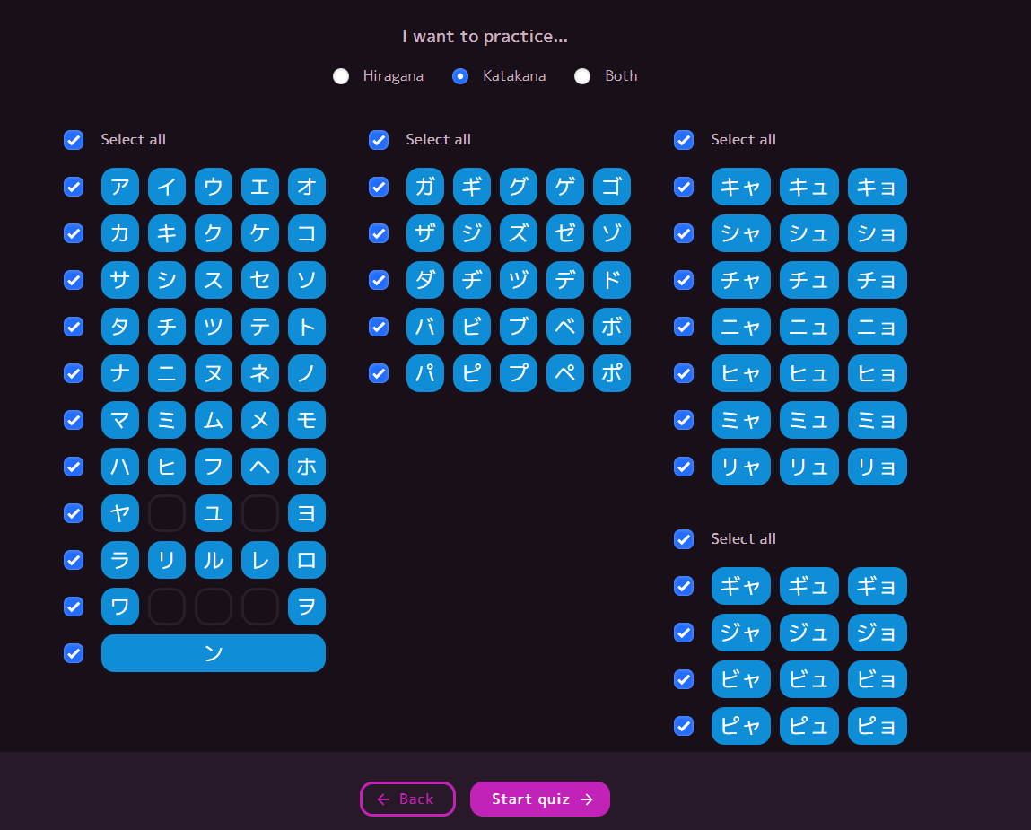Select the Katakana radio button
This screenshot has height=830, width=1031.
pos(460,76)
